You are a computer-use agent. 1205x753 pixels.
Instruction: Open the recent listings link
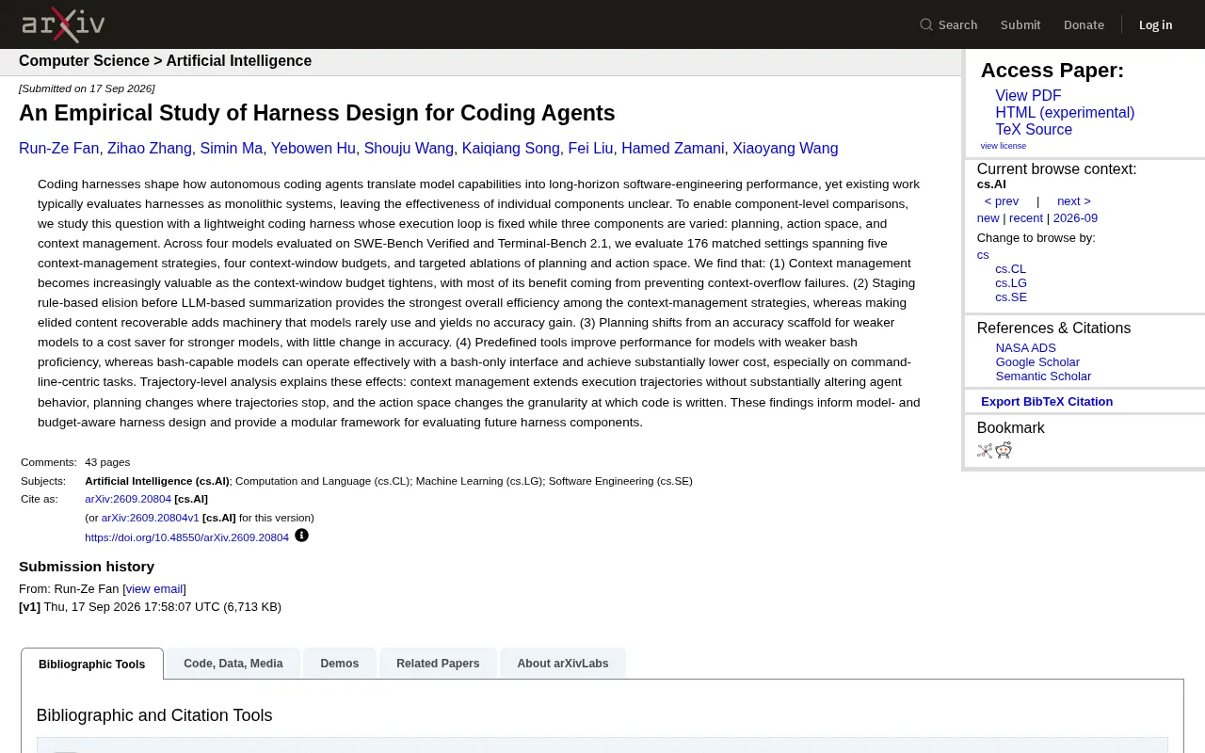tap(1026, 218)
